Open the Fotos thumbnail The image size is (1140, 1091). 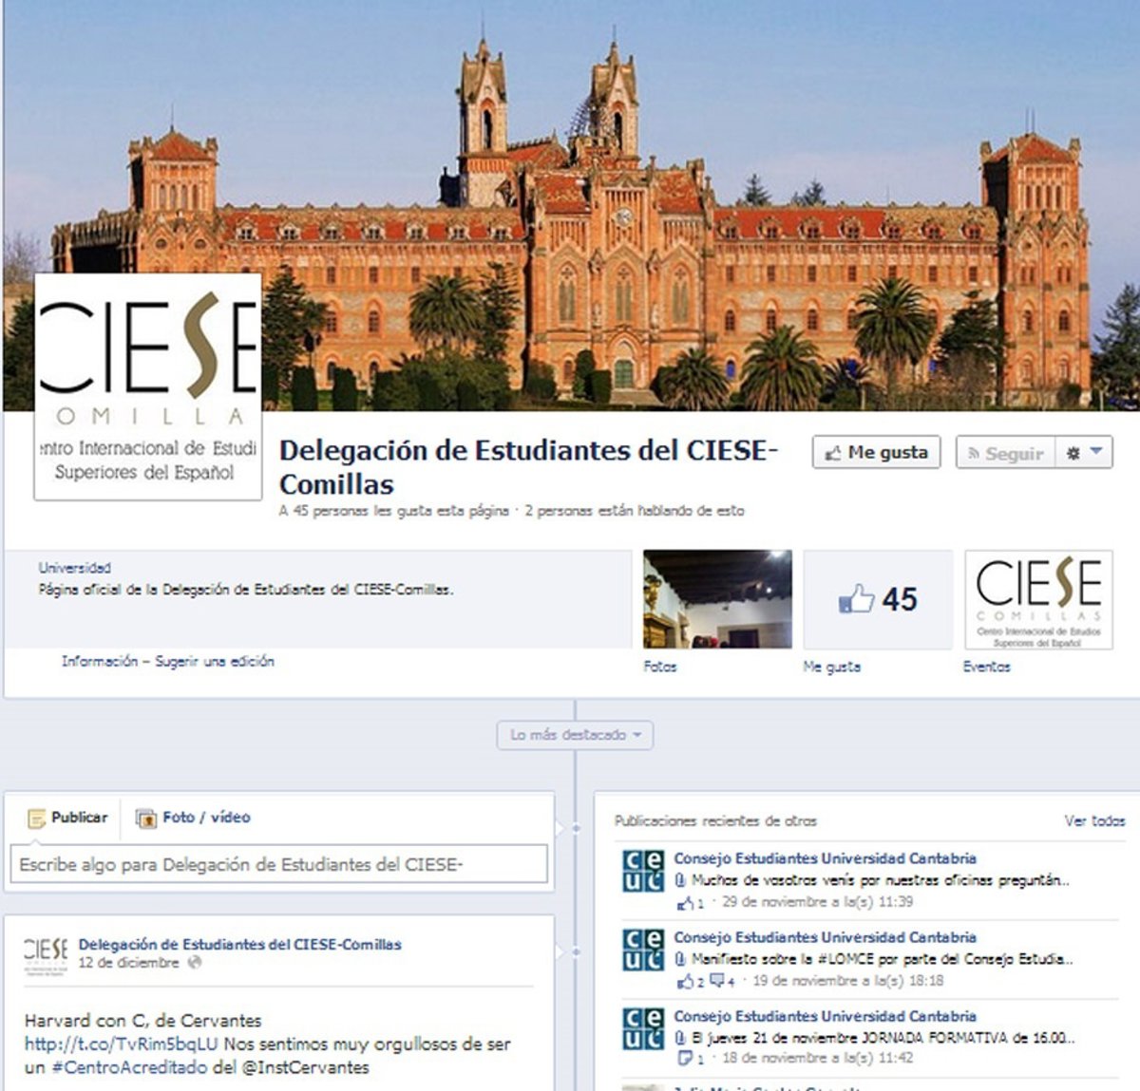[717, 599]
